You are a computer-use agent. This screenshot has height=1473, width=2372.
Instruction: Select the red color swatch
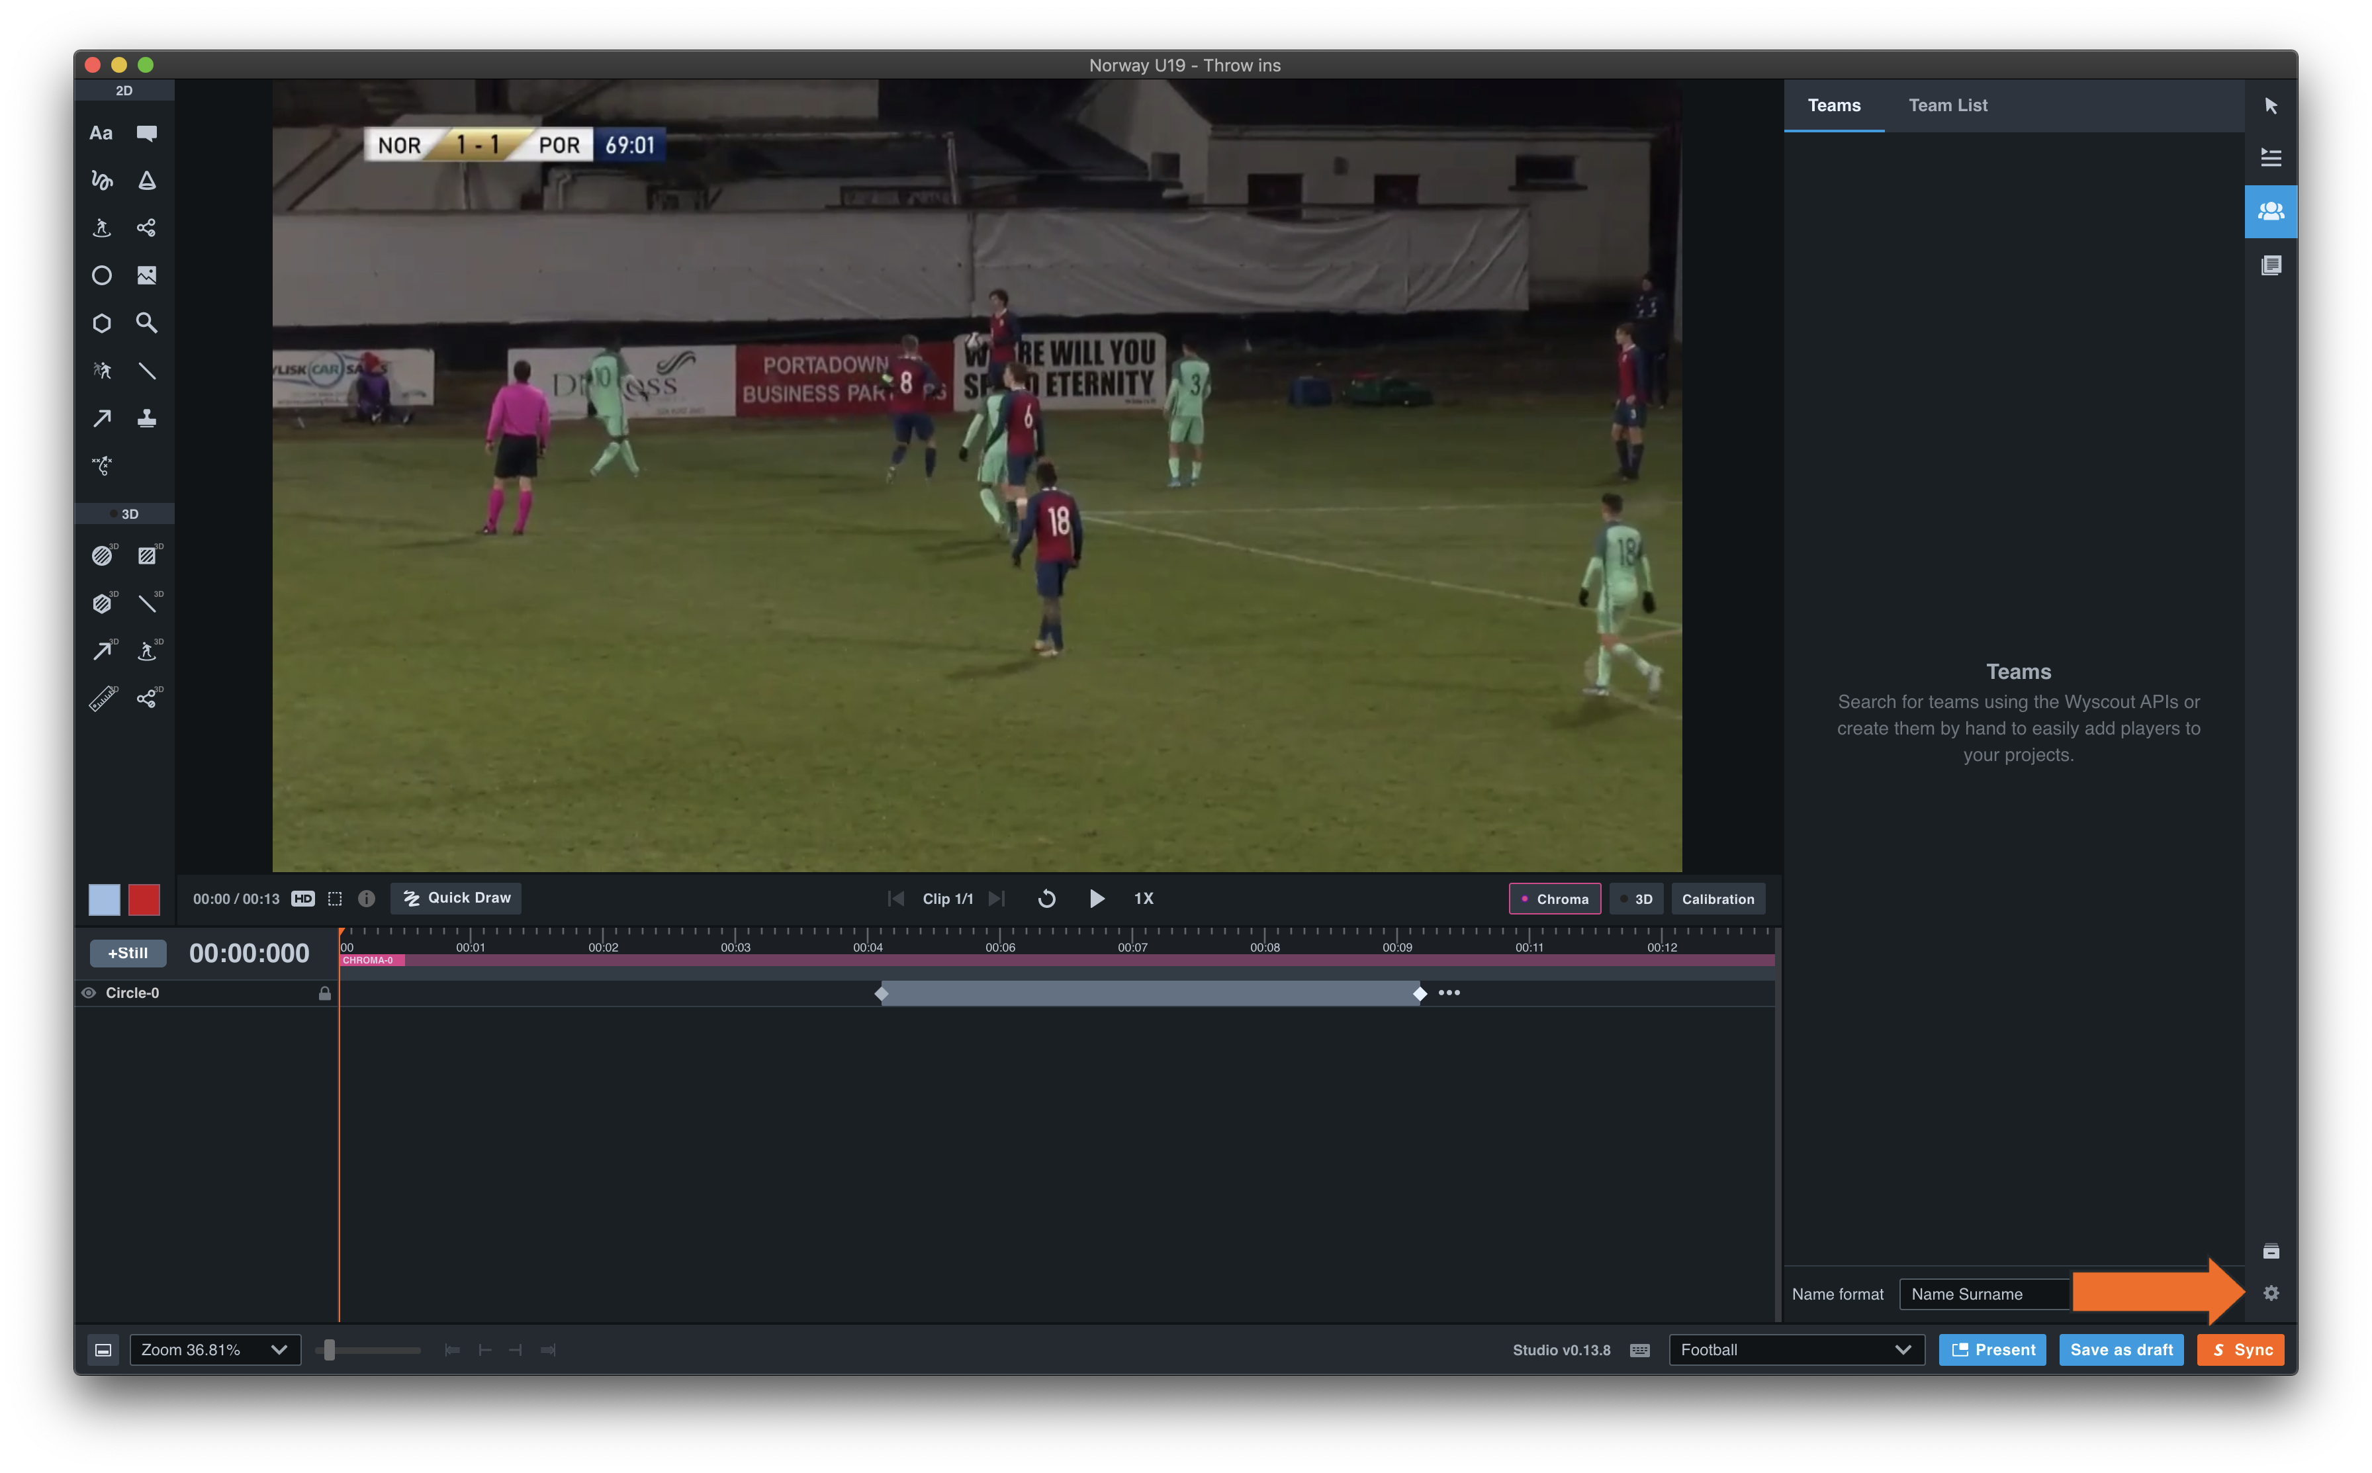pos(144,899)
